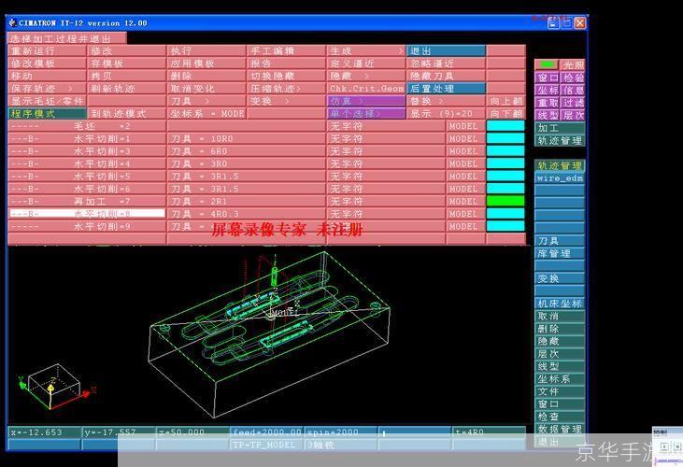
Task: Toggle the 光照 shading button
Action: [x=573, y=64]
